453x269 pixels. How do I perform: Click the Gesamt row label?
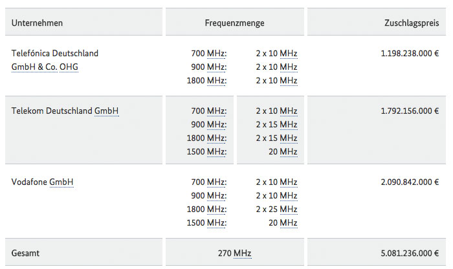25,253
